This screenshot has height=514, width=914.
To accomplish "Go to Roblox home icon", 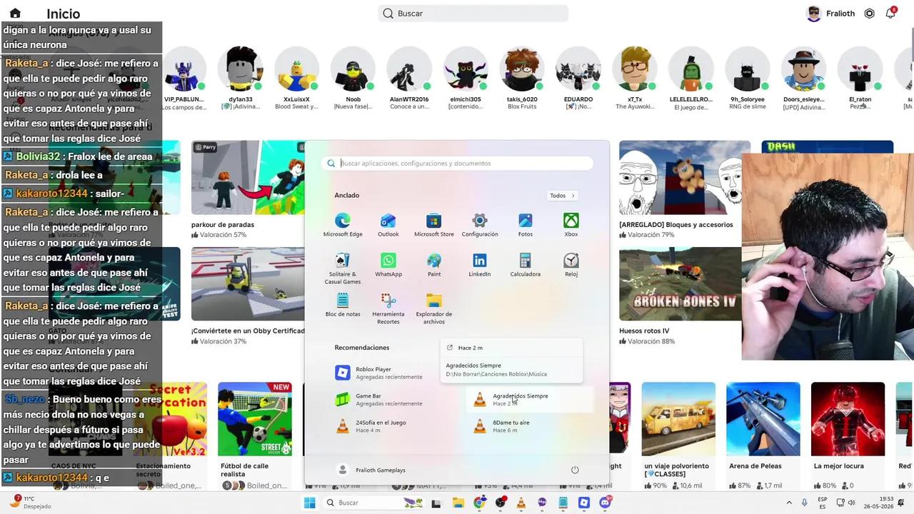I will coord(15,14).
